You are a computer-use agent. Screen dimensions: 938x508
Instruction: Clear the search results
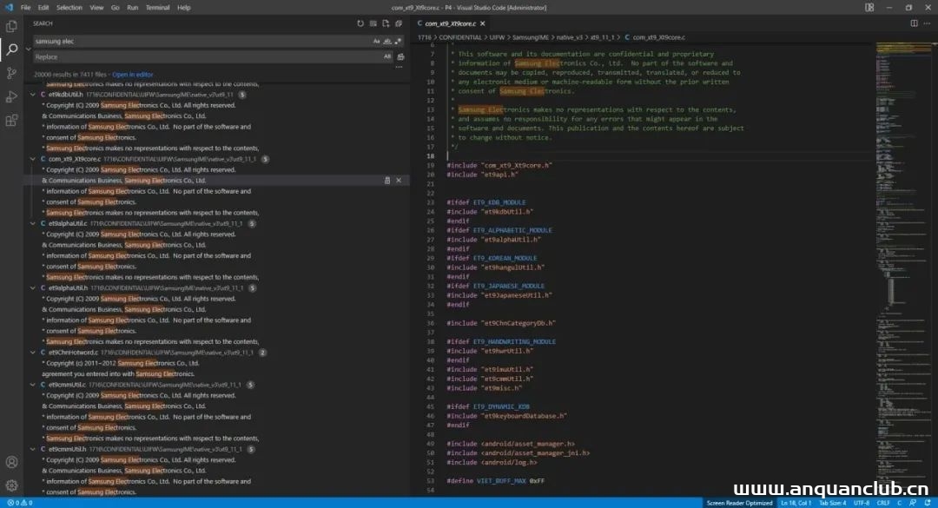[373, 23]
